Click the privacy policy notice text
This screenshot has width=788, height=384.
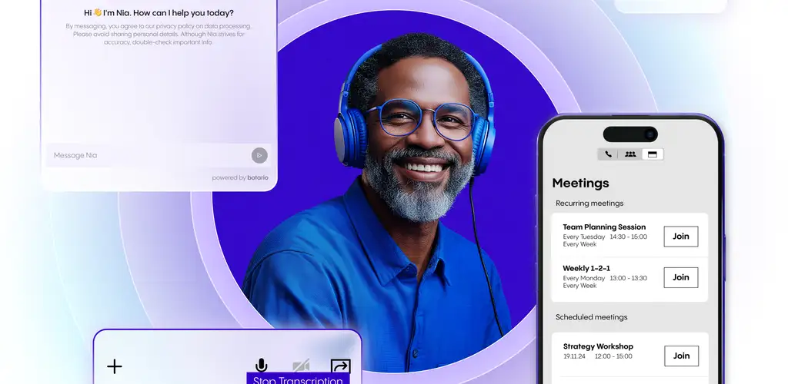point(159,34)
